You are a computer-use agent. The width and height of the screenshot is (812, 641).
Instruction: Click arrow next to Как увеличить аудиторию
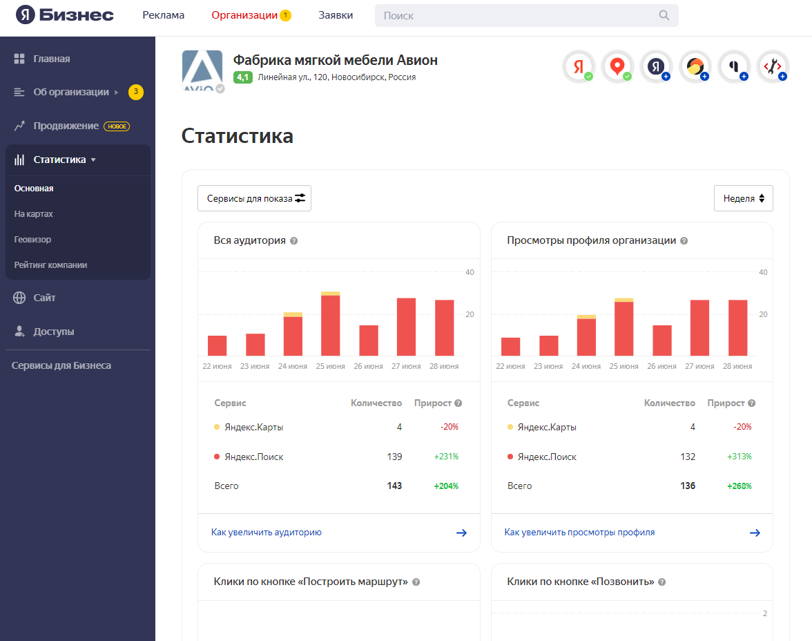[461, 533]
